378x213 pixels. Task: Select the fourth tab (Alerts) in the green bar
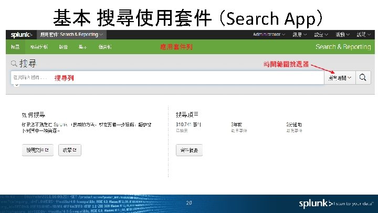[x=82, y=47]
